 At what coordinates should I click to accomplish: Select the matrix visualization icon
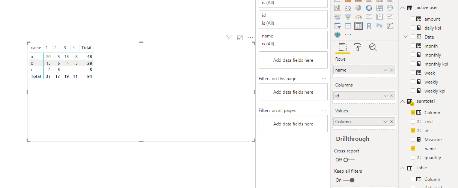click(x=359, y=26)
